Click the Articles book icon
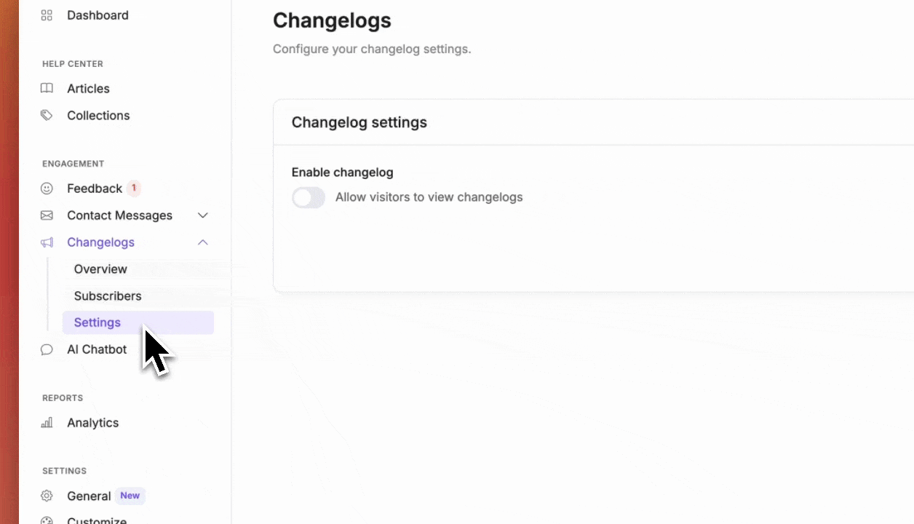The image size is (914, 524). pyautogui.click(x=47, y=89)
